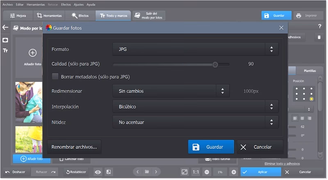Toggle the eye preview icon
328x180 pixels.
click(x=98, y=172)
